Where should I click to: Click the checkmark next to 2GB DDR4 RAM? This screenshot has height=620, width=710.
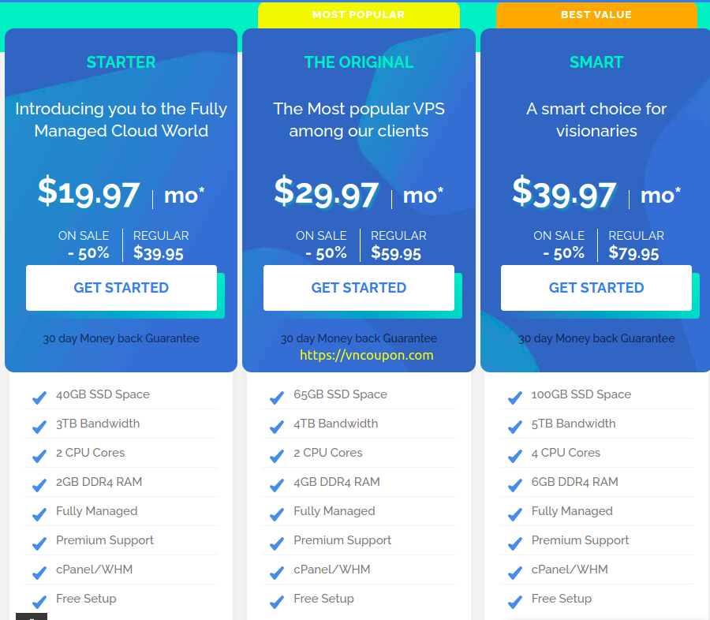39,485
